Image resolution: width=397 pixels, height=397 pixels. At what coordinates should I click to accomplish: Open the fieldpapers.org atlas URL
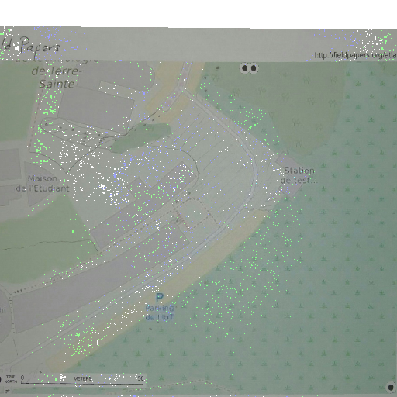pos(355,55)
